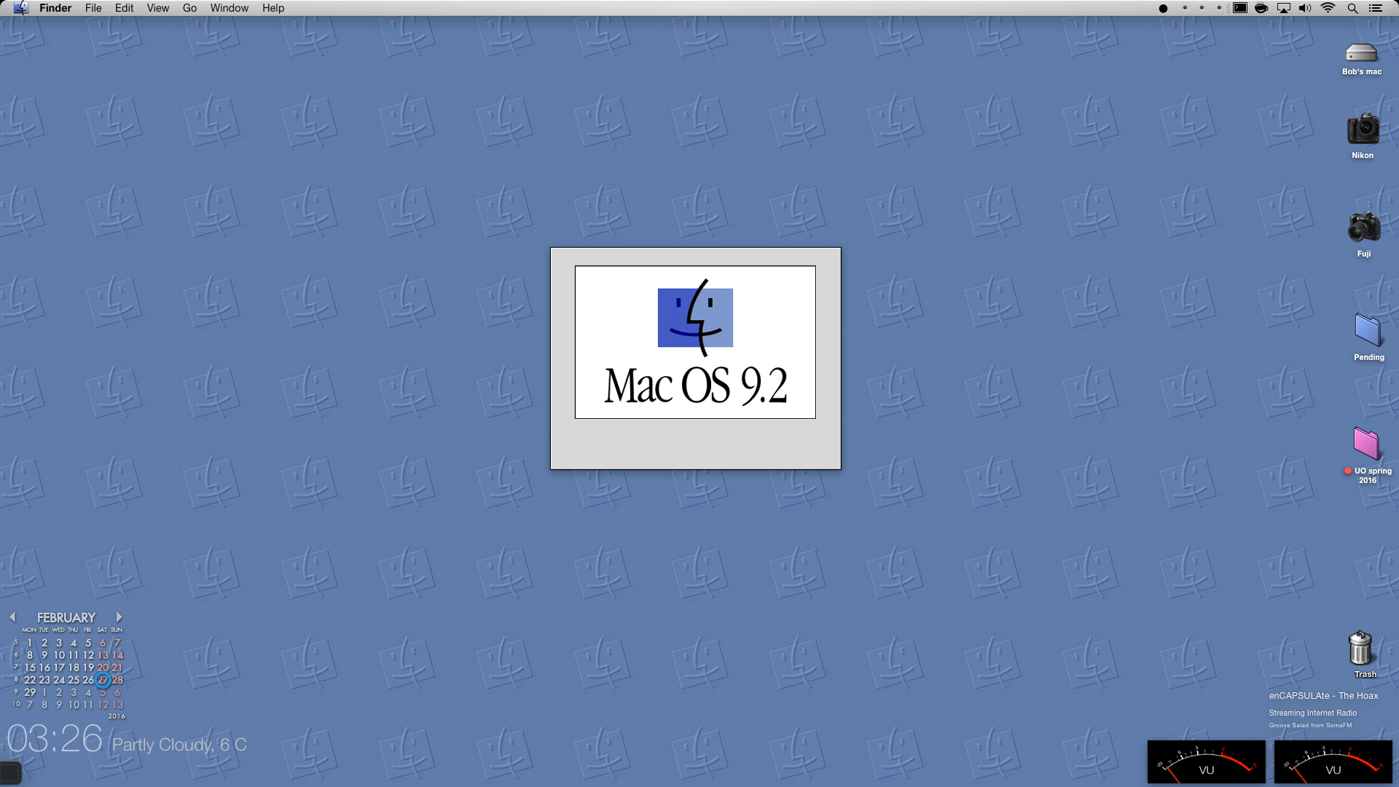Open the Window menu
1399x787 pixels.
pyautogui.click(x=230, y=8)
